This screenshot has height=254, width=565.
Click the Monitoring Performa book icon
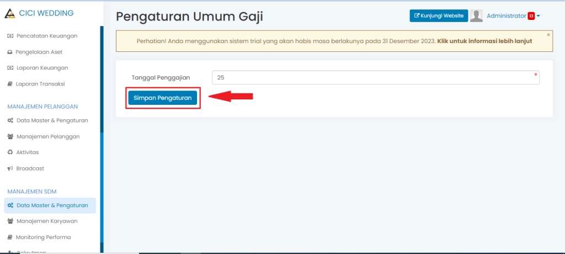[10, 237]
